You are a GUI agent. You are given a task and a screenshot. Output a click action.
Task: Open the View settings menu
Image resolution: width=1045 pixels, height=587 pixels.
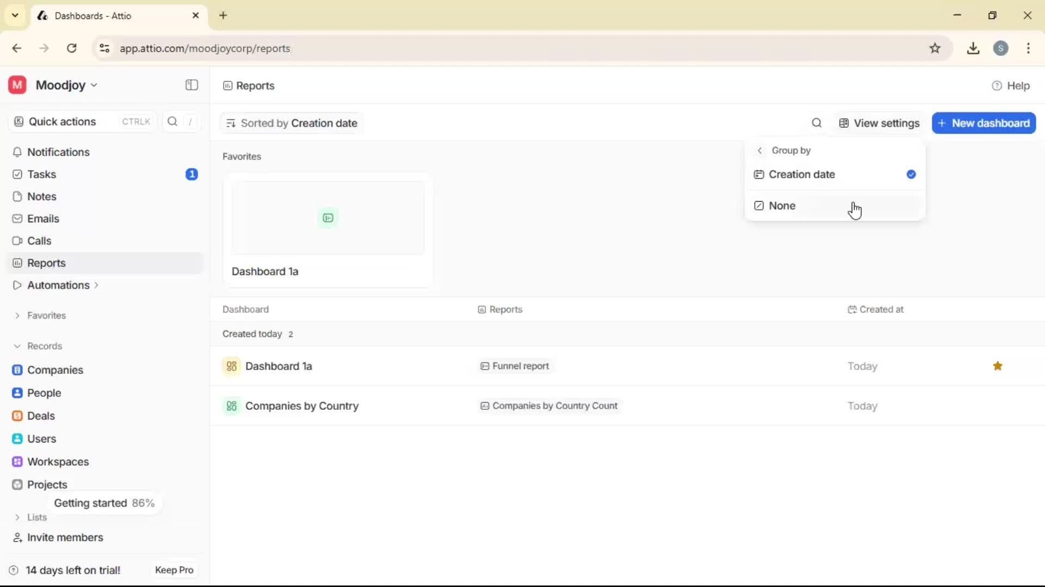coord(878,123)
